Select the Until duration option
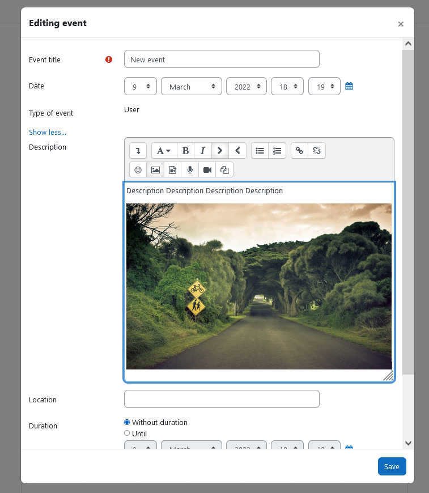 [127, 433]
